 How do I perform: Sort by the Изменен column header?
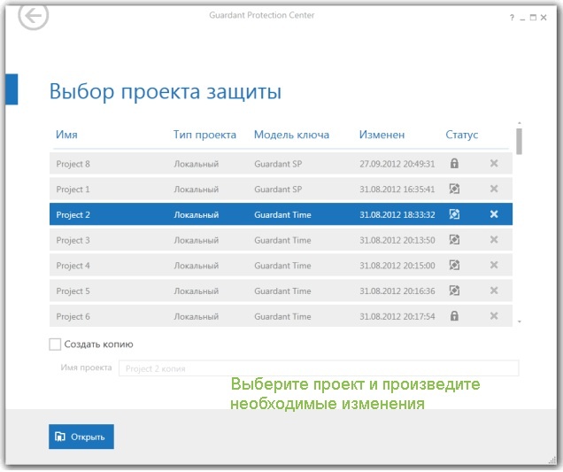382,135
